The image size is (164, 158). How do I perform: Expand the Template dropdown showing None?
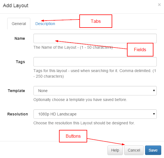coord(95,91)
